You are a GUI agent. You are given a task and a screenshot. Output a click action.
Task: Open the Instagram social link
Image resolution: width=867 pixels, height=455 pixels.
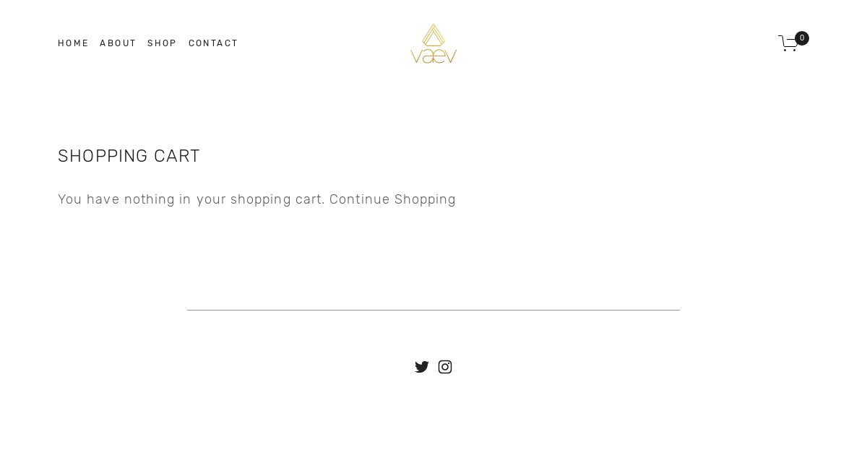(445, 367)
